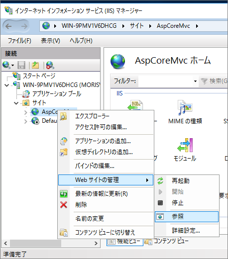Screen dimensions: 228x259
Task: Open 詳細設定... from the submenu
Action: pyautogui.click(x=187, y=231)
